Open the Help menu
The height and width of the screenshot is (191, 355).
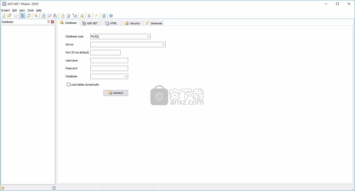click(39, 10)
